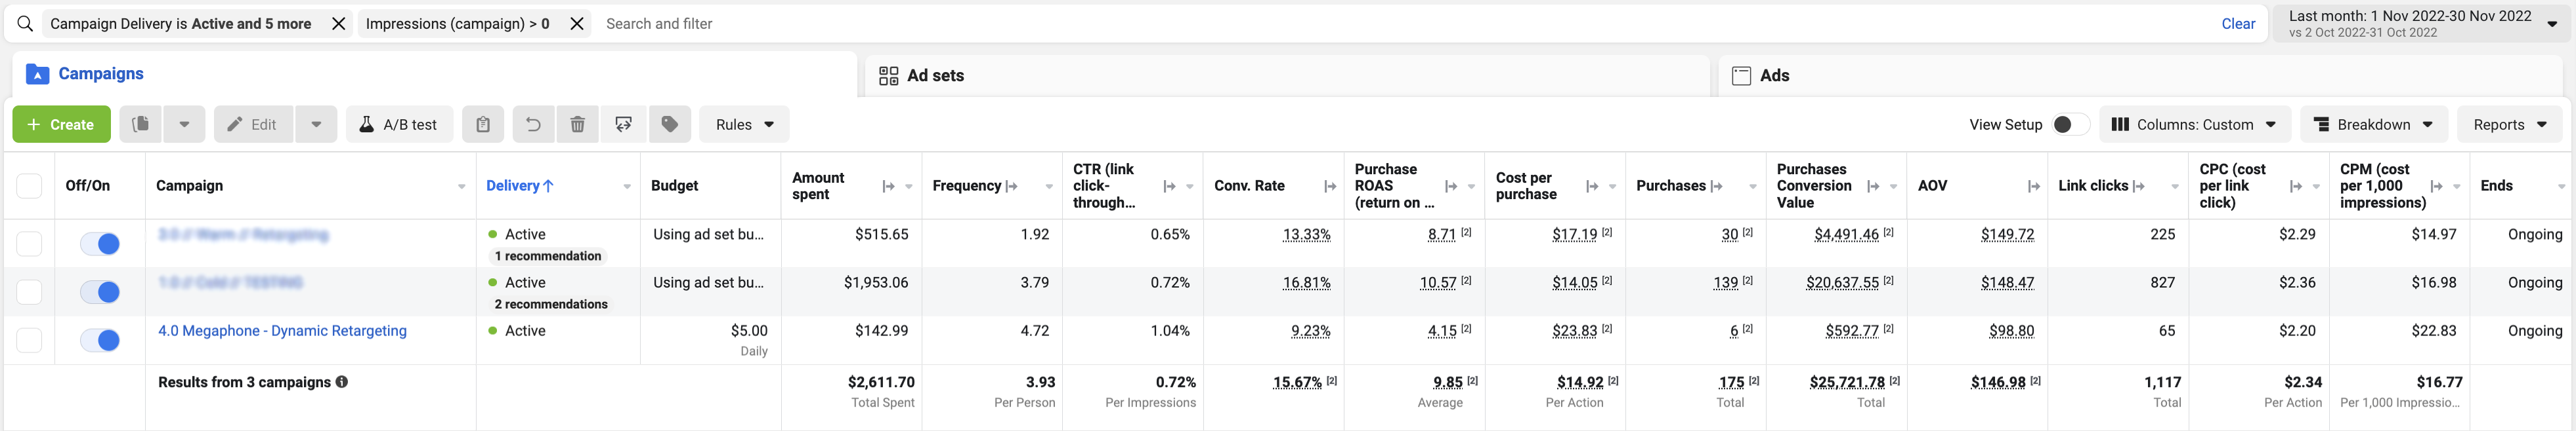2576x431 pixels.
Task: Open the Columns: Custom dropdown
Action: point(2194,124)
